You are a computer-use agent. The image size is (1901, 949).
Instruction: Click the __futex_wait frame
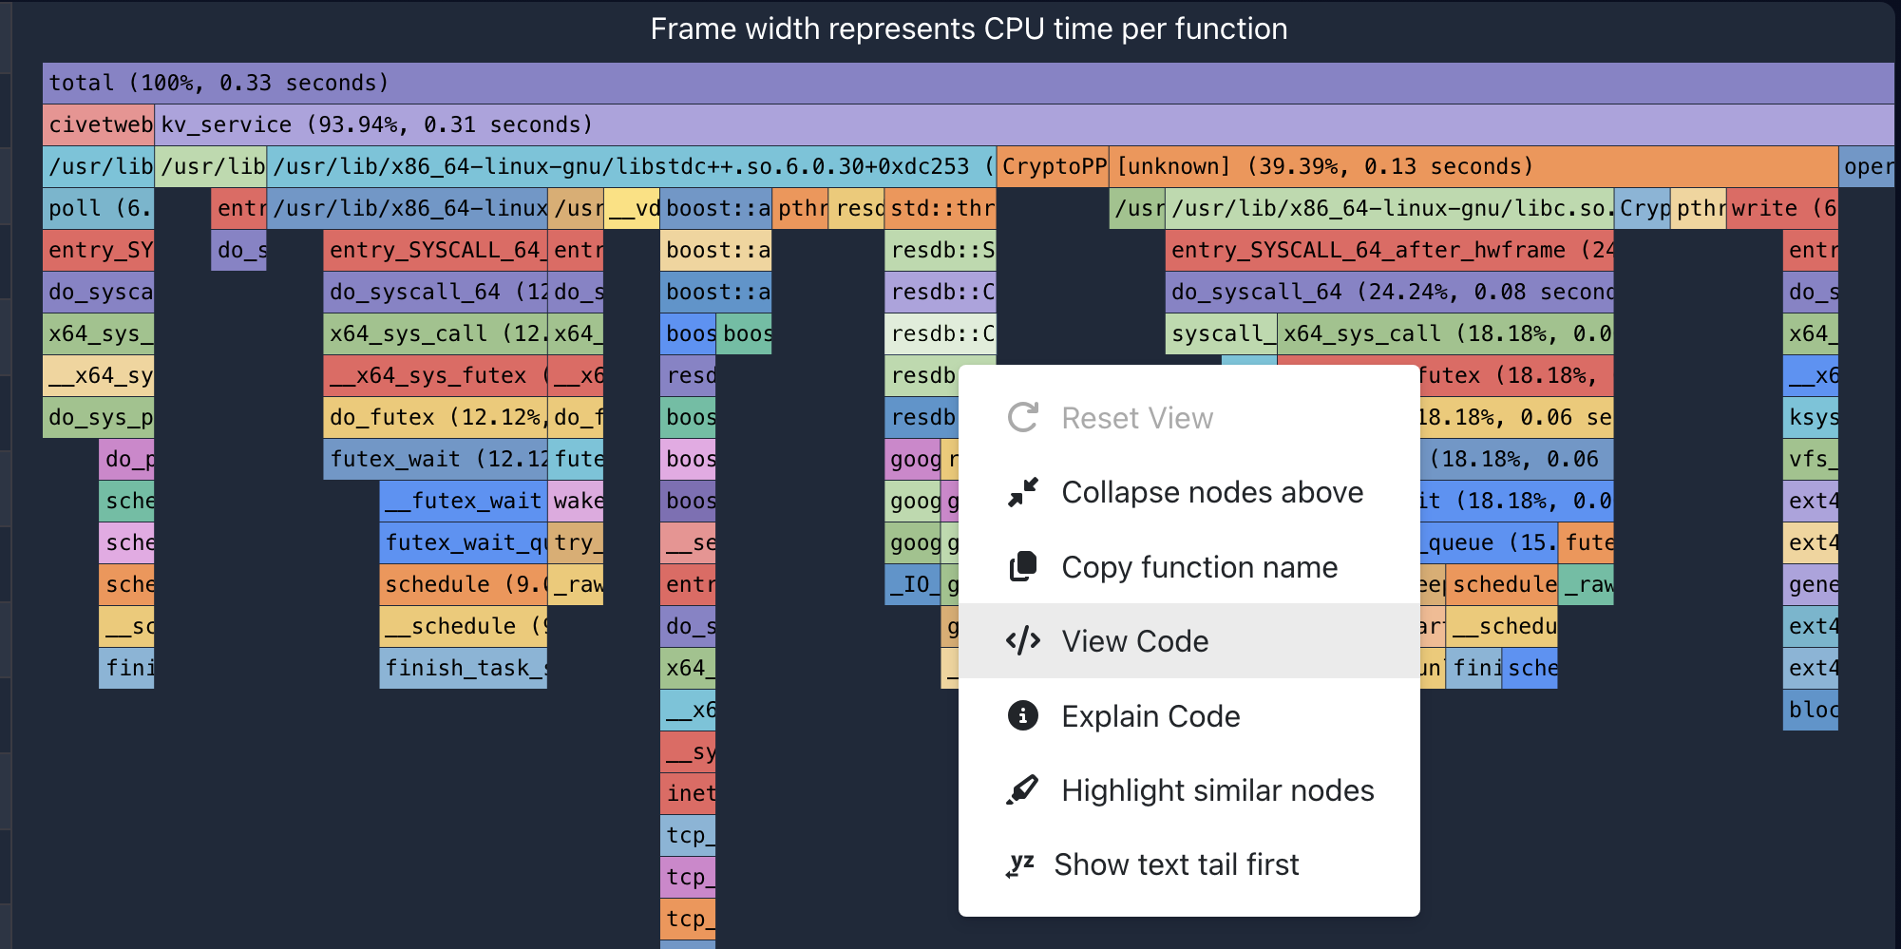tap(464, 501)
